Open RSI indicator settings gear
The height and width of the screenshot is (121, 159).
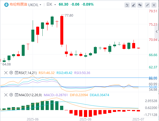11,73
